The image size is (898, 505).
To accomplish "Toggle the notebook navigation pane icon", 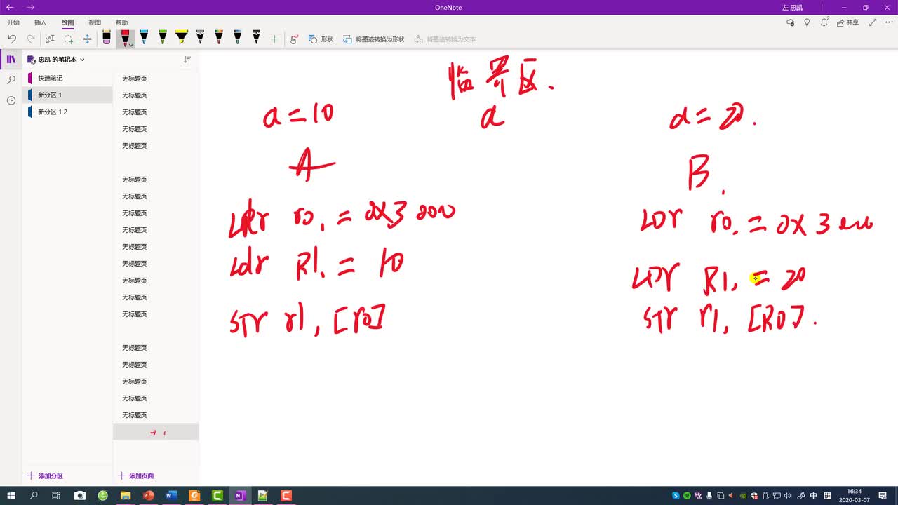I will pyautogui.click(x=11, y=60).
